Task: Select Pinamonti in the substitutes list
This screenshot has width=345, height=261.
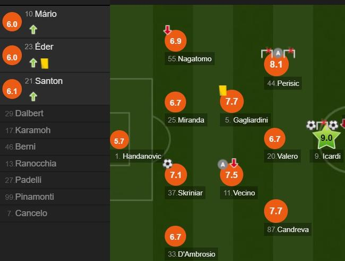Action: (x=35, y=196)
